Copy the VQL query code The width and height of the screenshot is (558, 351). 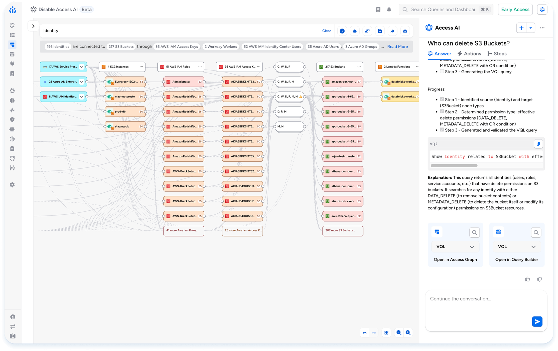coord(538,144)
